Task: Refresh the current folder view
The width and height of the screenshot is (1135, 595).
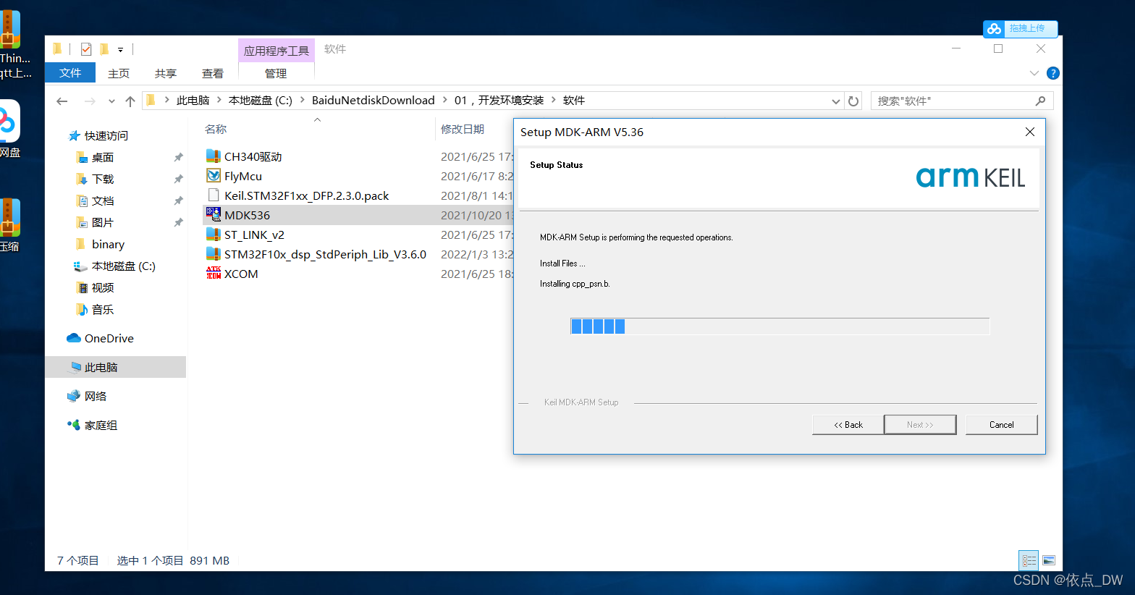Action: (853, 101)
